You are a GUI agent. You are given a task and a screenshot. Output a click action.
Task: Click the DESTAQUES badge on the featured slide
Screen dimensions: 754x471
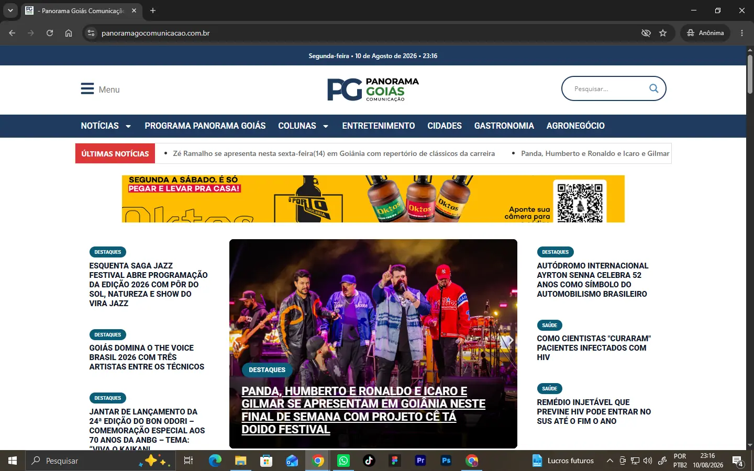point(267,369)
